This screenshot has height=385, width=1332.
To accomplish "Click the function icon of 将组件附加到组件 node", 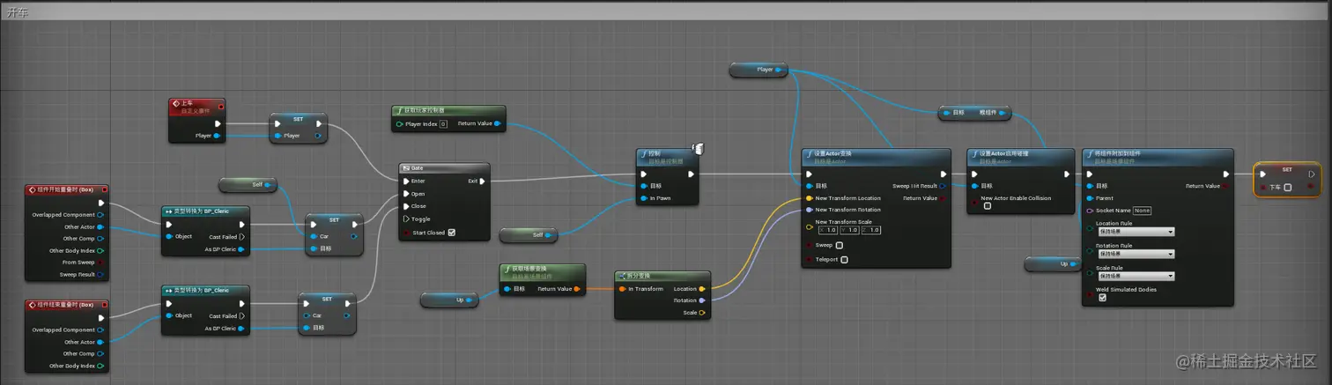I will coord(1090,153).
